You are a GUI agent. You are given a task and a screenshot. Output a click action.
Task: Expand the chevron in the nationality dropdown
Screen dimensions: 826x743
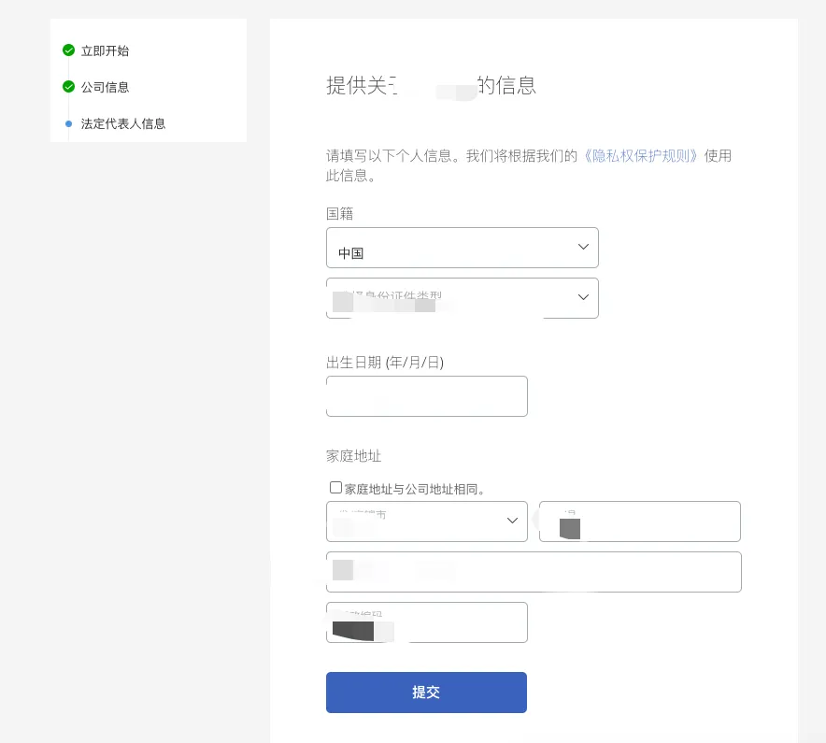click(583, 247)
